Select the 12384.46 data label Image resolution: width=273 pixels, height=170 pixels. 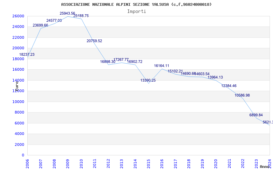229,86
